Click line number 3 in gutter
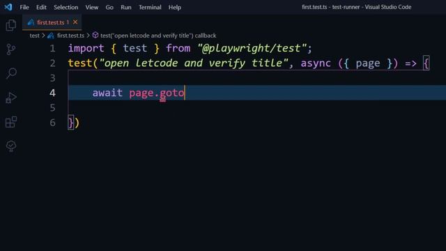 [x=53, y=78]
